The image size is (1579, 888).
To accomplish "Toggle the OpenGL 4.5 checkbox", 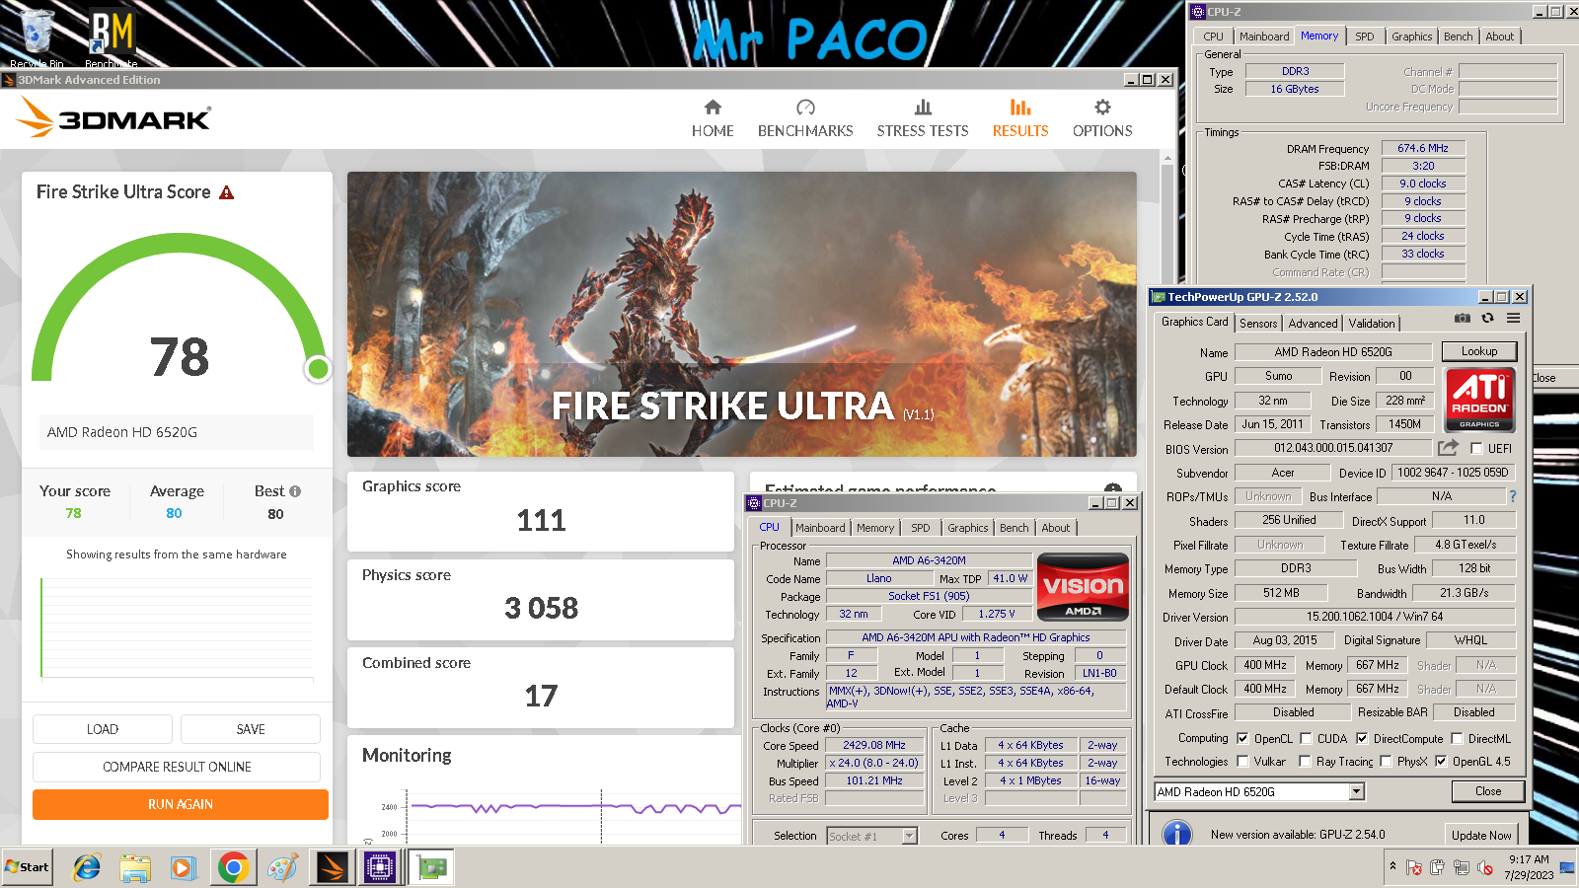I will coord(1441,761).
